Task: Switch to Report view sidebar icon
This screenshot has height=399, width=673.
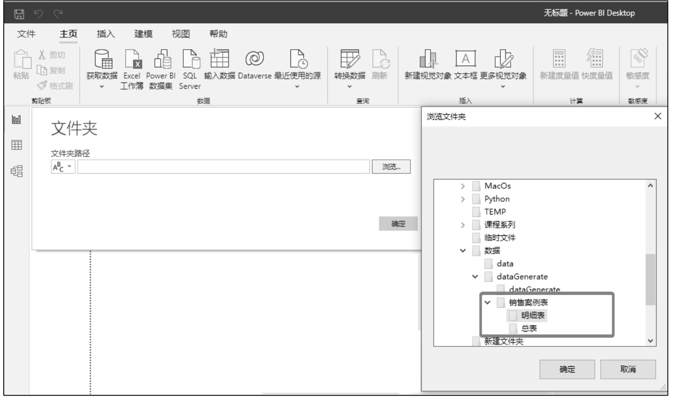Action: pyautogui.click(x=16, y=120)
